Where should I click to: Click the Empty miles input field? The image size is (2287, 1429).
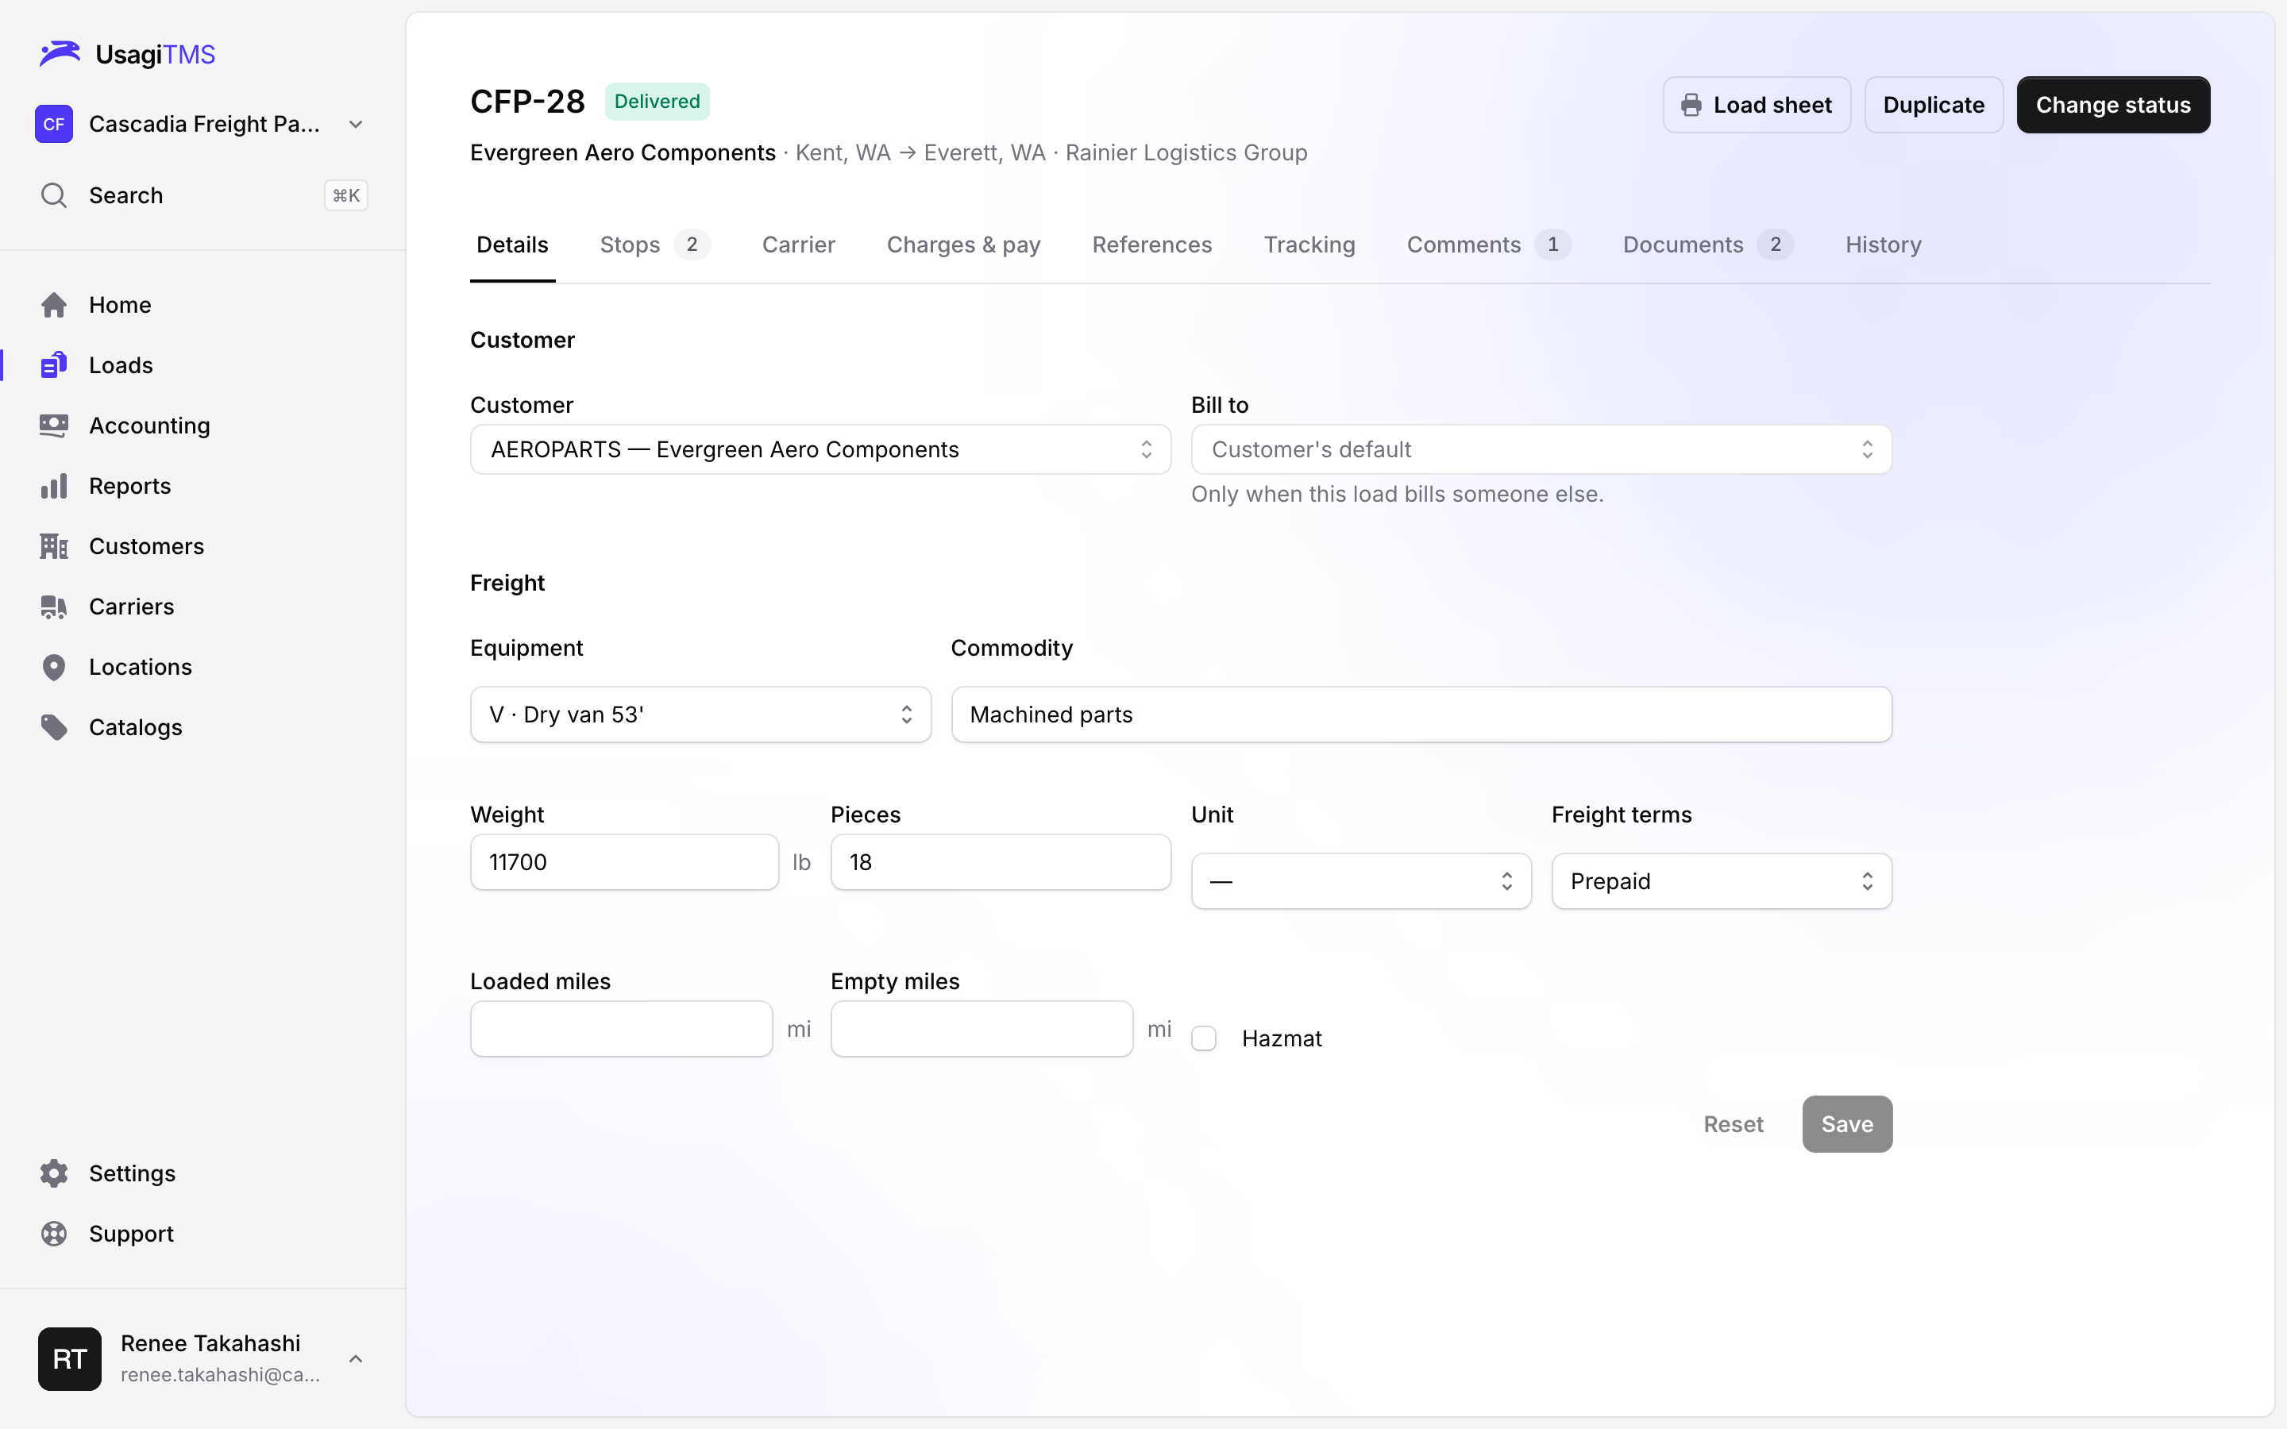tap(982, 1029)
